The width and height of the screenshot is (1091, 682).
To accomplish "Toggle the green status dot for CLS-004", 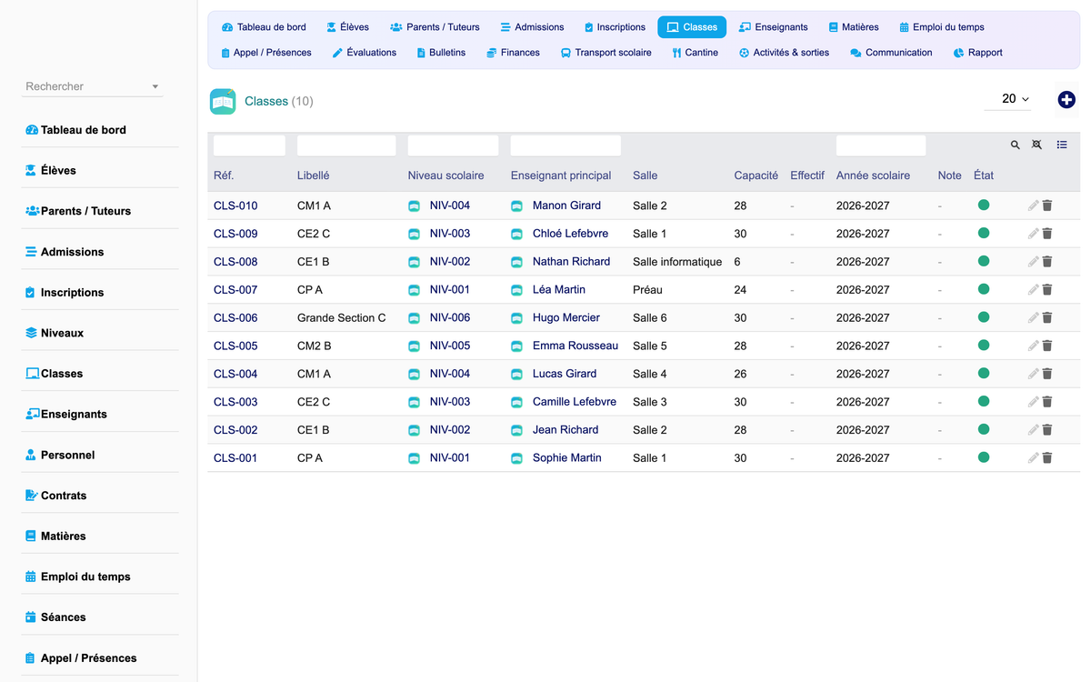I will (x=983, y=374).
